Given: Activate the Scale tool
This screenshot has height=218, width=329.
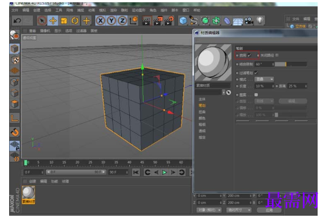Looking at the screenshot, I should click(64, 20).
